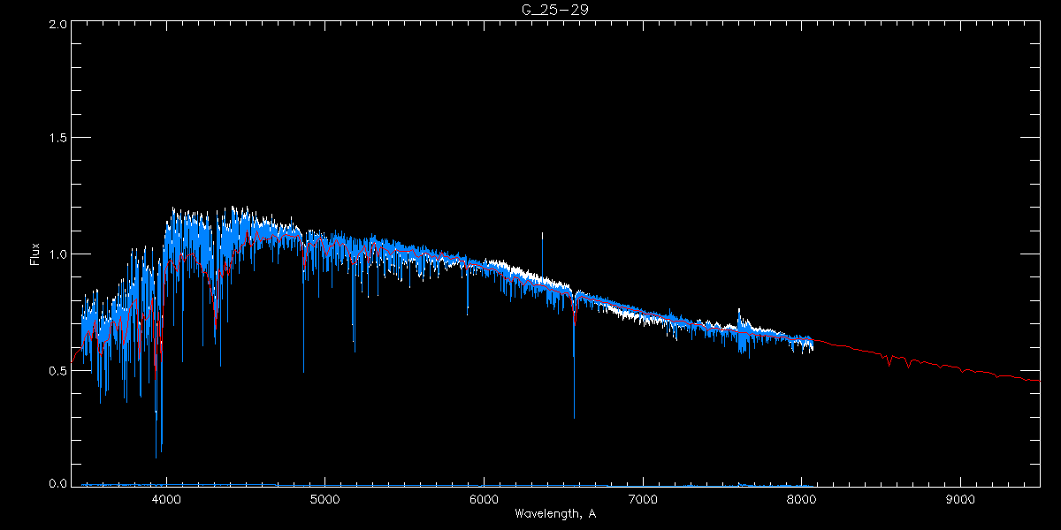Click the plot title G_25-29
The image size is (1061, 530).
pos(554,10)
